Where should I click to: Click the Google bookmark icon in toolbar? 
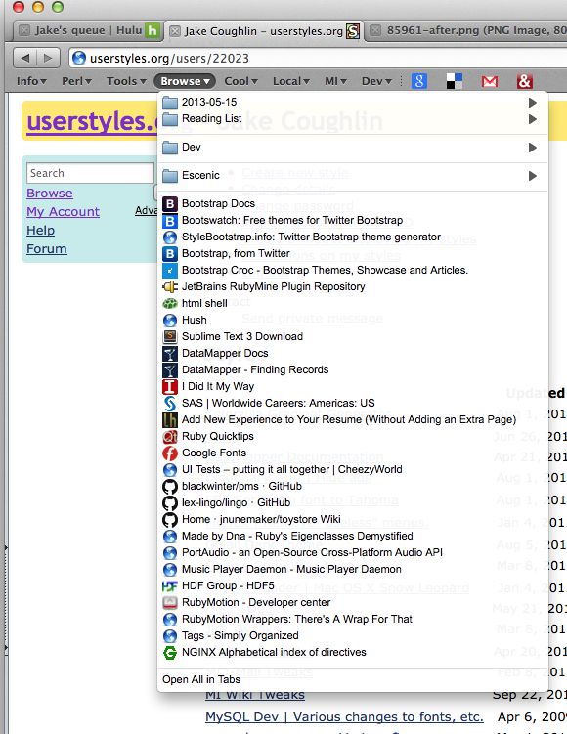click(x=419, y=81)
